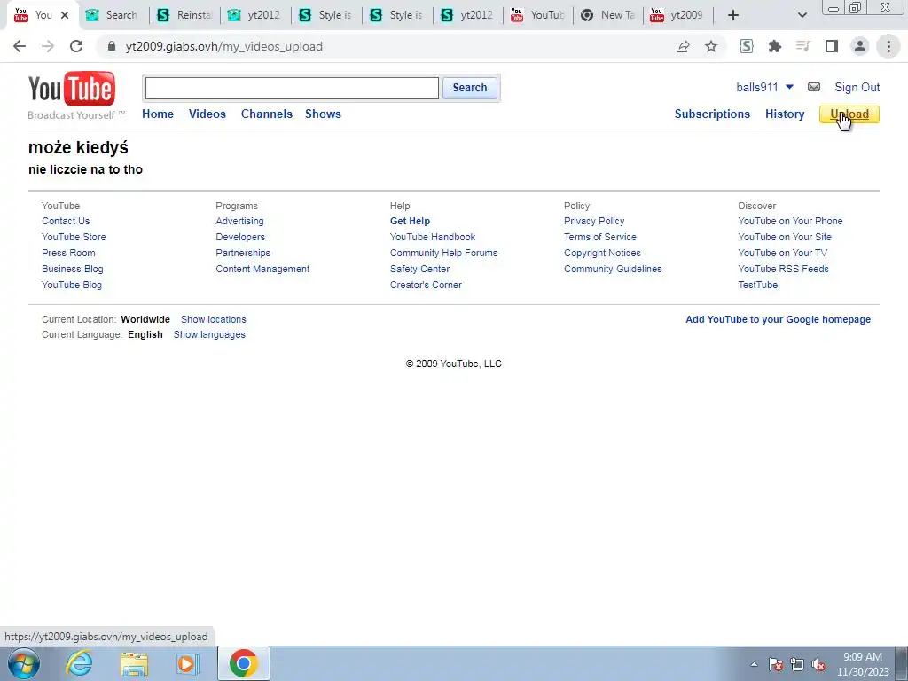The image size is (908, 681).
Task: Open media controls toolbar icon
Action: 803,46
